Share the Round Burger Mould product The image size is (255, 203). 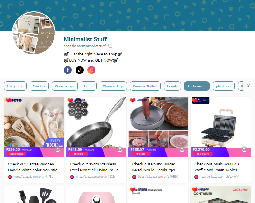pos(182,150)
